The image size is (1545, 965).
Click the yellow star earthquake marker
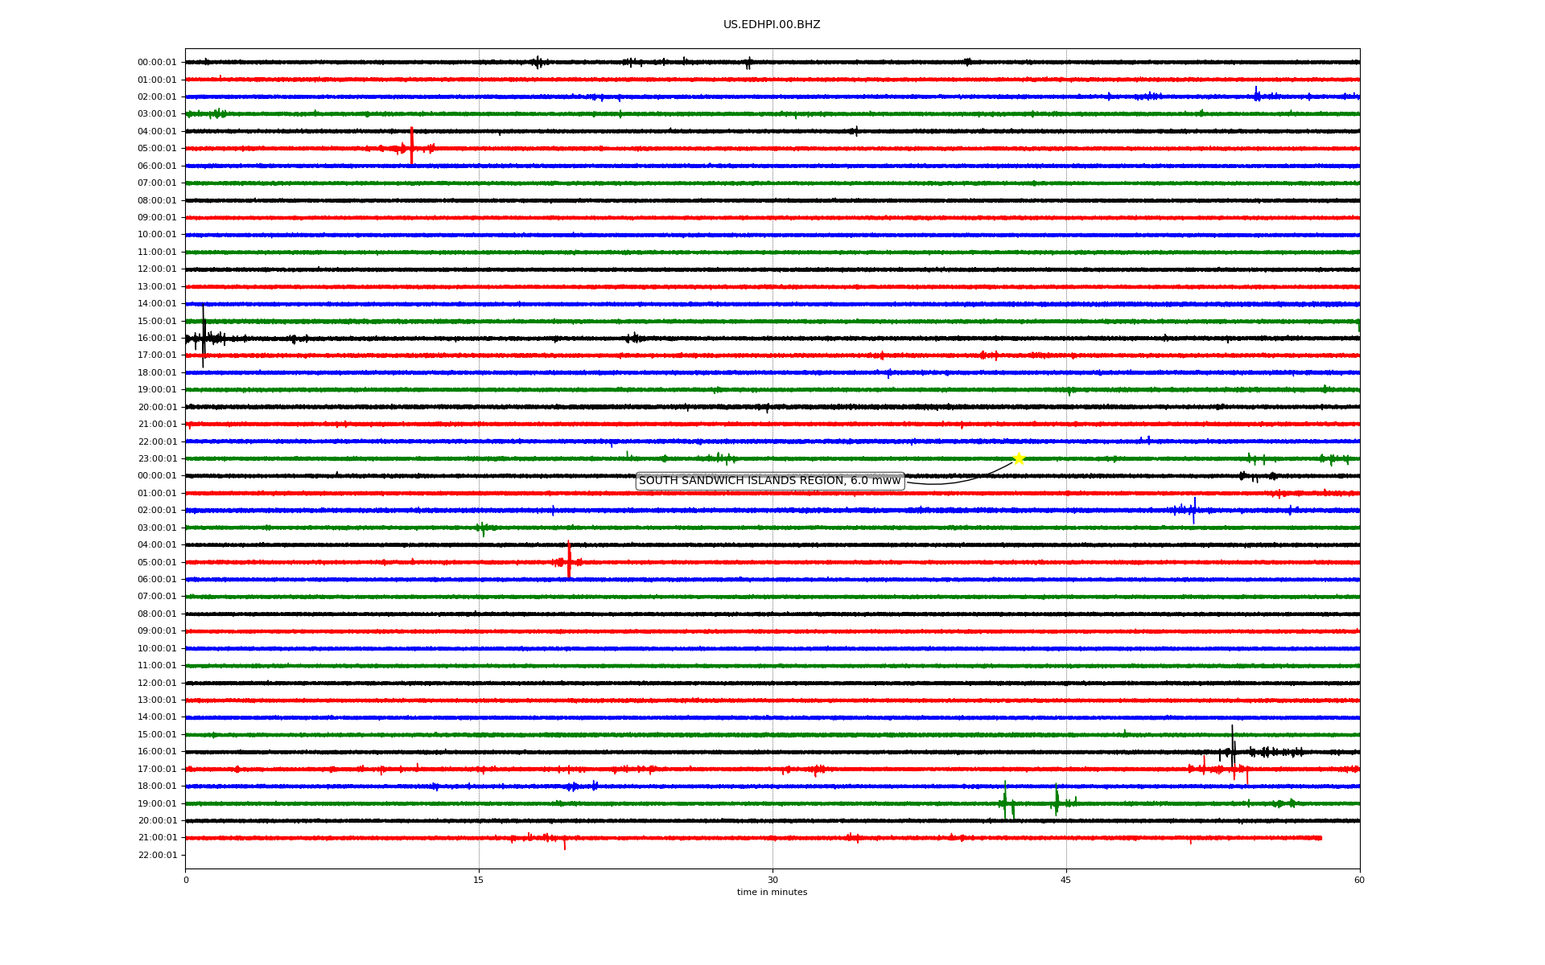pos(1019,458)
